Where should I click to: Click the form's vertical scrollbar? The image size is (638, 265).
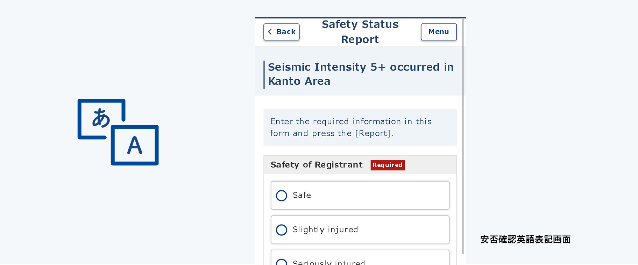[x=463, y=139]
